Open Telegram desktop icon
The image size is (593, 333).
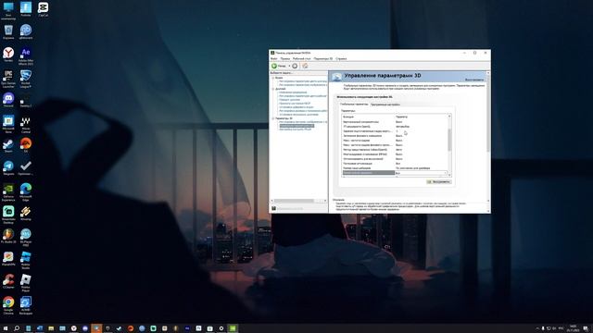click(8, 167)
